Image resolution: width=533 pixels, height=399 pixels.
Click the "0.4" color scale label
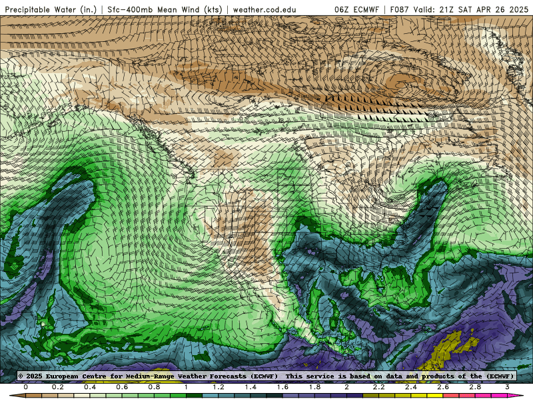90,387
